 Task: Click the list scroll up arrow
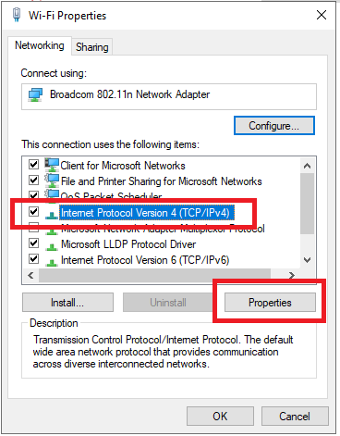[307, 166]
